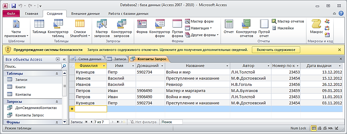Select the cell Мастер и маргарита
This screenshot has width=347, height=134.
click(197, 90)
